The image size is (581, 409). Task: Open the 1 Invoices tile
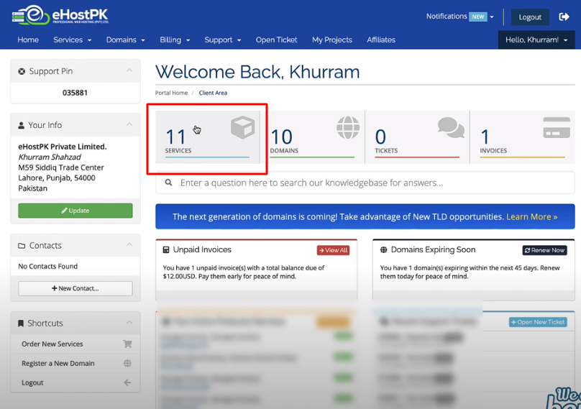(523, 137)
